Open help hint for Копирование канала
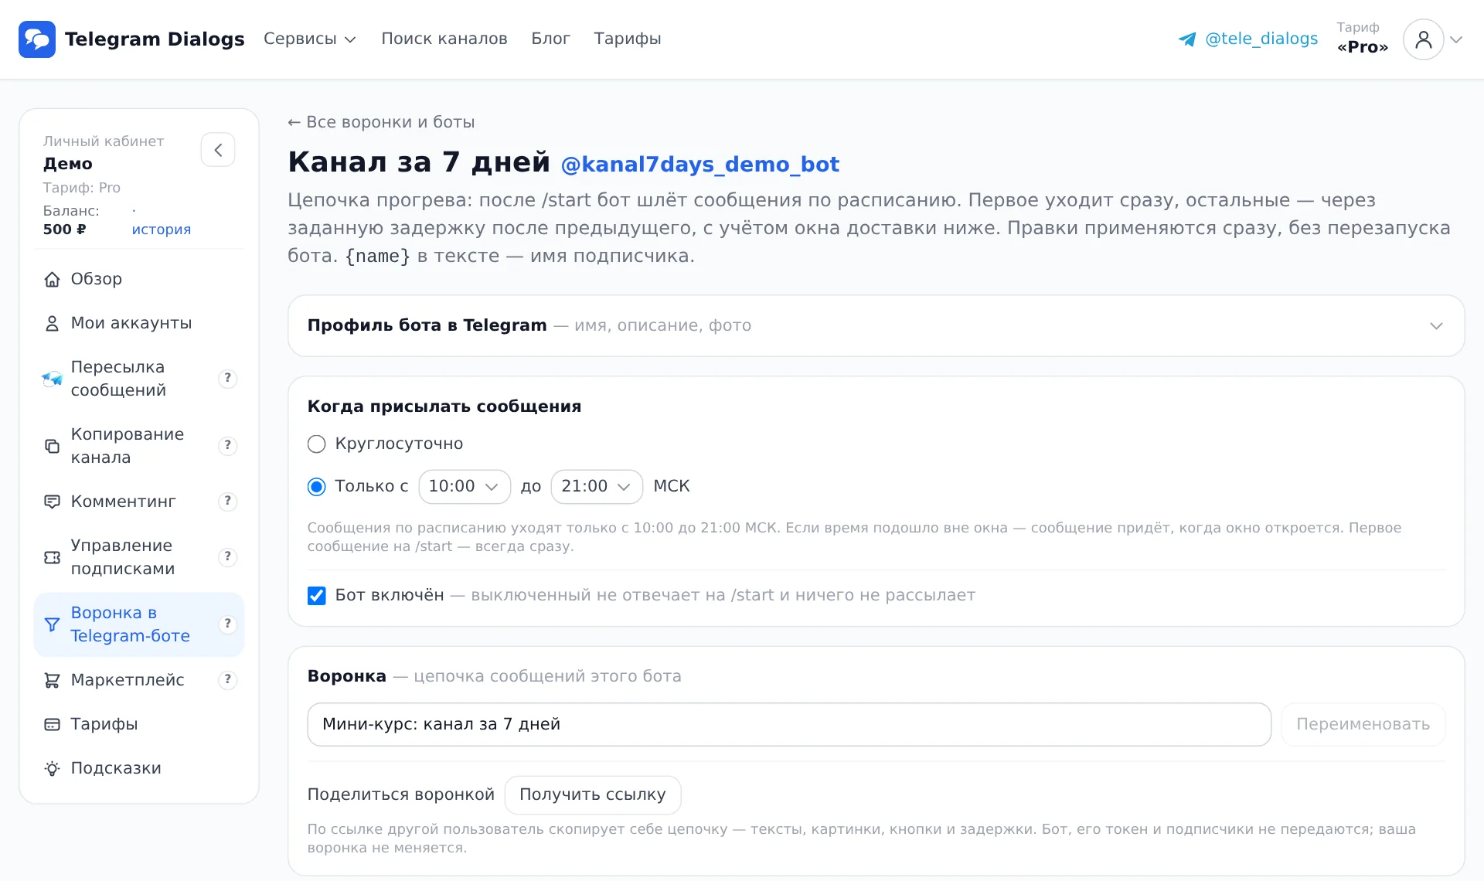 click(x=227, y=445)
